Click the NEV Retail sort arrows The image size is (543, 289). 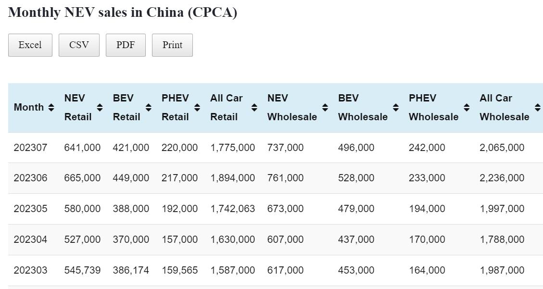(100, 108)
